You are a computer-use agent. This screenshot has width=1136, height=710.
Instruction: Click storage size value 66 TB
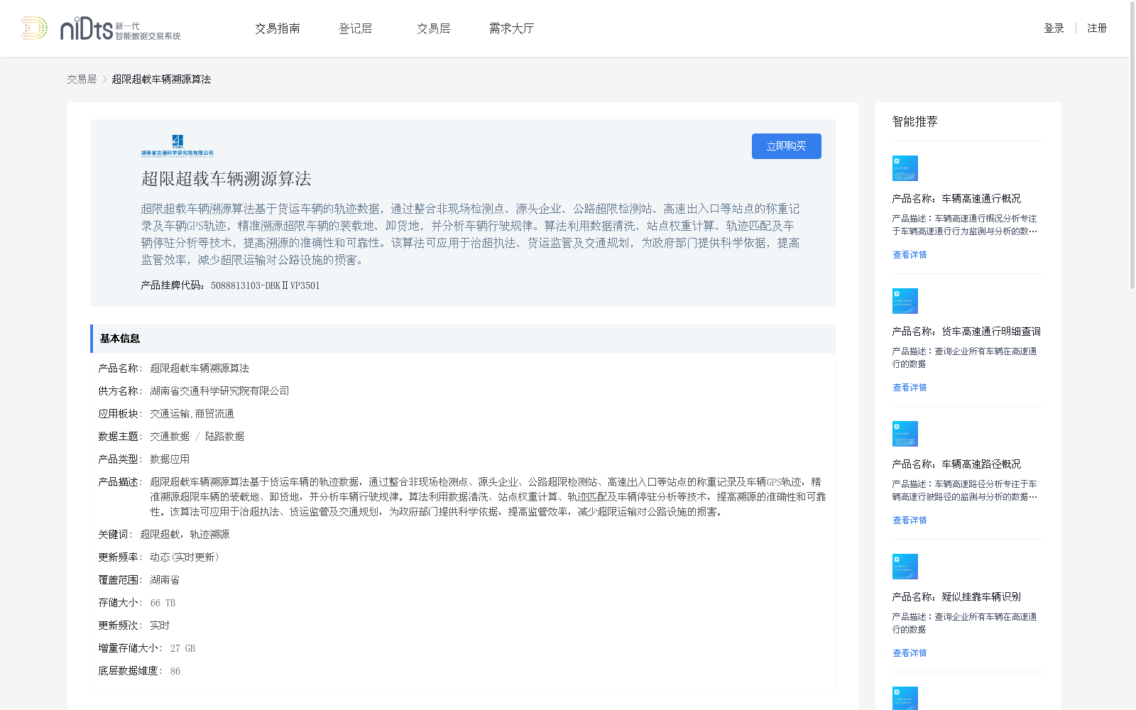tap(163, 603)
